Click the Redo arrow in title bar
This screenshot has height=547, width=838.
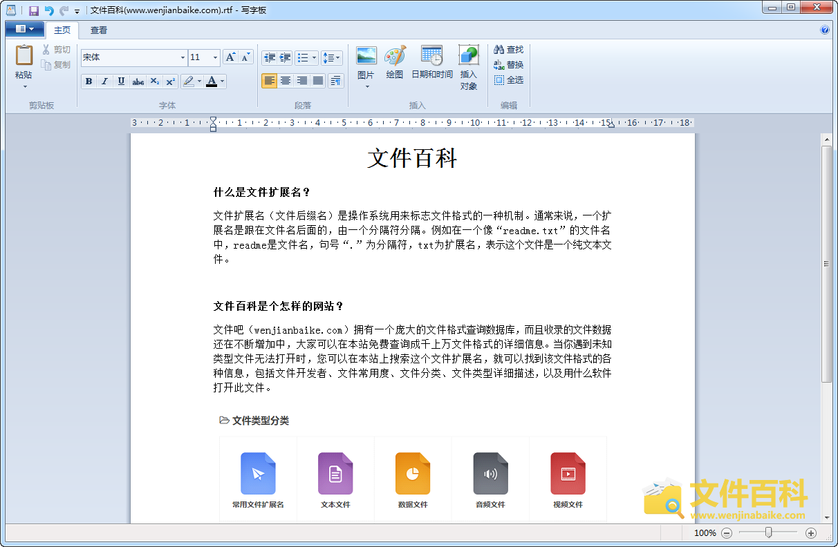coord(64,10)
